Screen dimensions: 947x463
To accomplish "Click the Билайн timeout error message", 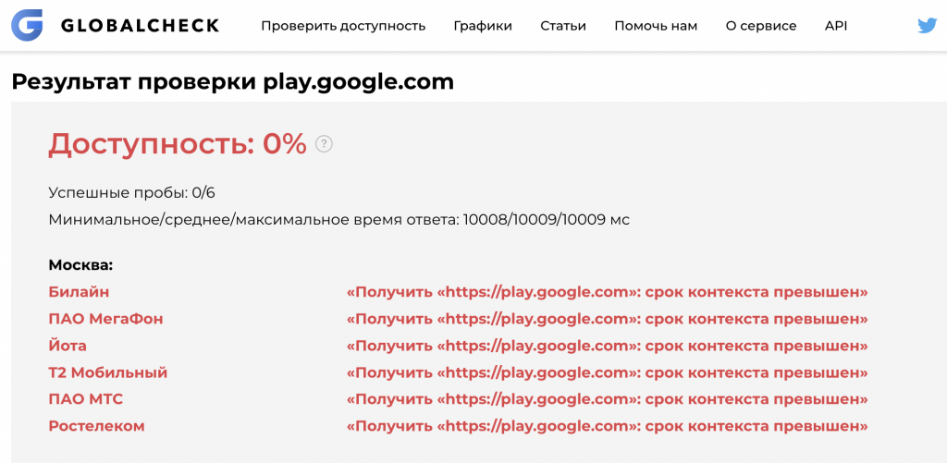I will pyautogui.click(x=607, y=292).
